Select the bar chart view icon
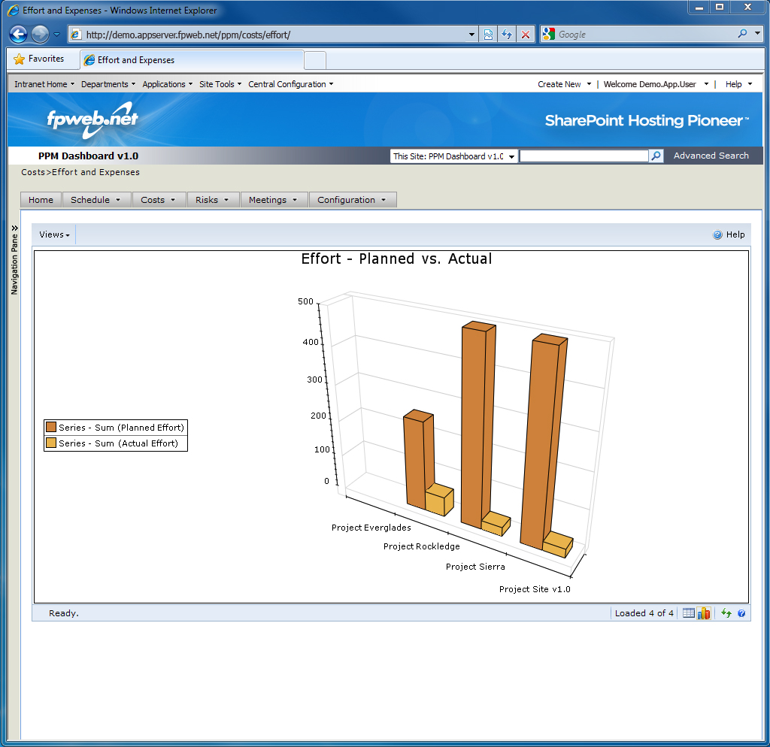 point(704,613)
